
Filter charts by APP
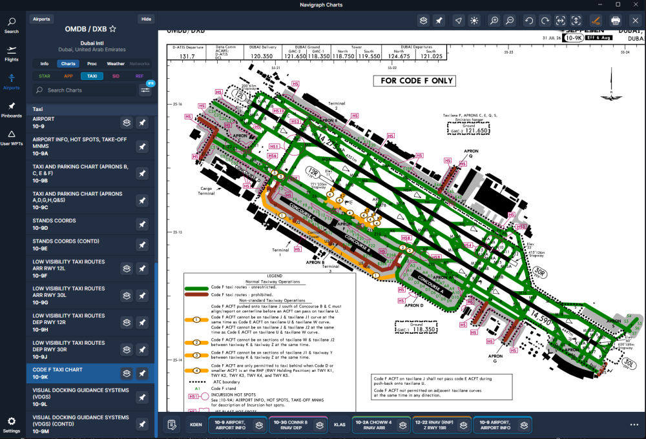68,76
